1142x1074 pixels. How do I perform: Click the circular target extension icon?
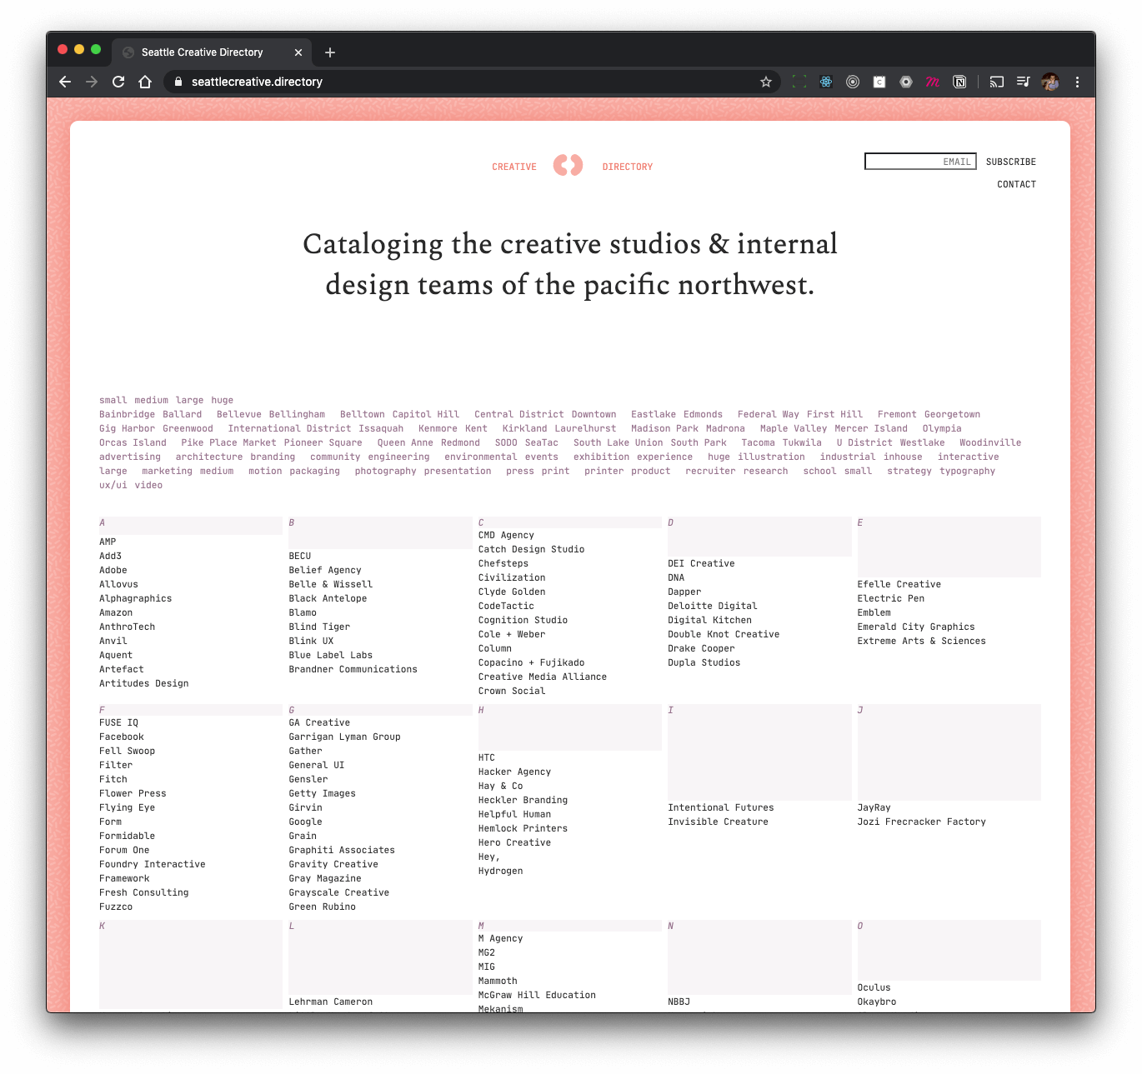tap(853, 82)
